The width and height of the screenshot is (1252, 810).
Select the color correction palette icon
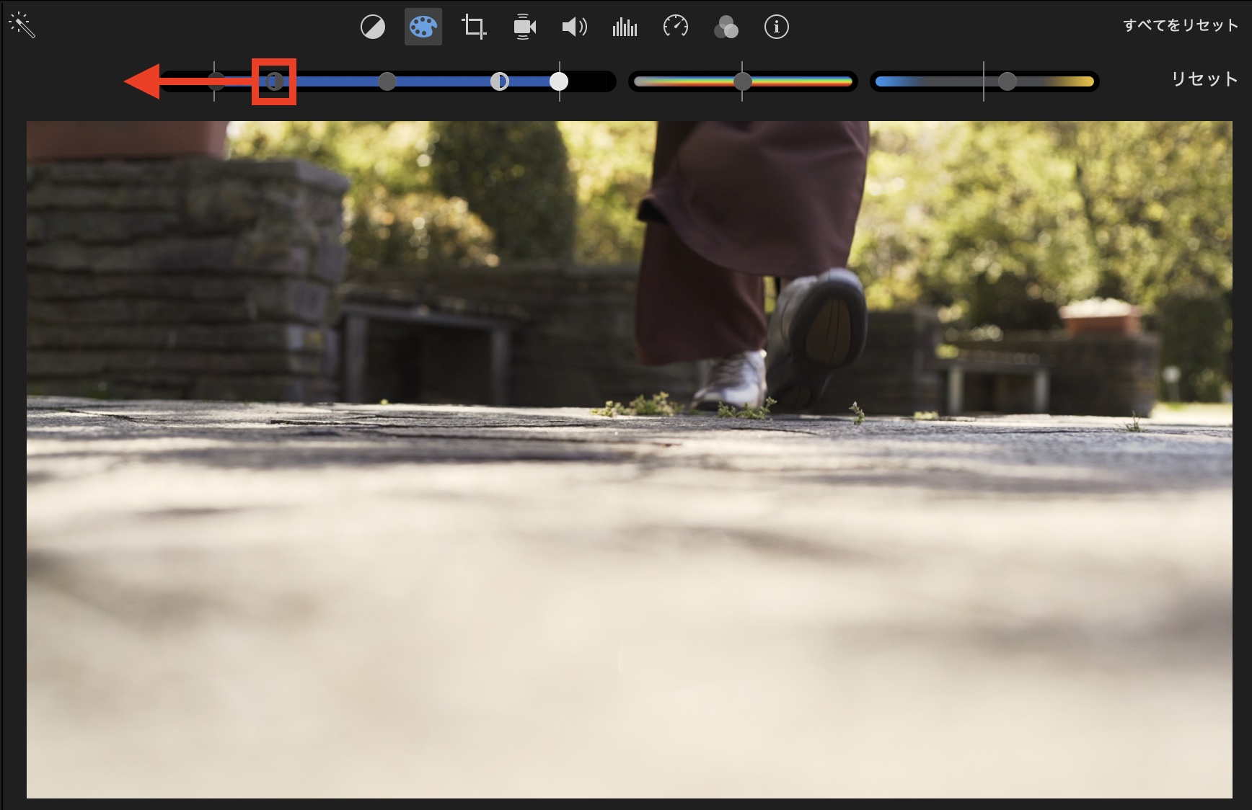(x=423, y=27)
